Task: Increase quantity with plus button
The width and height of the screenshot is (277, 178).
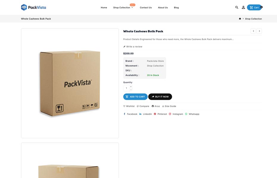Action: pos(131,87)
